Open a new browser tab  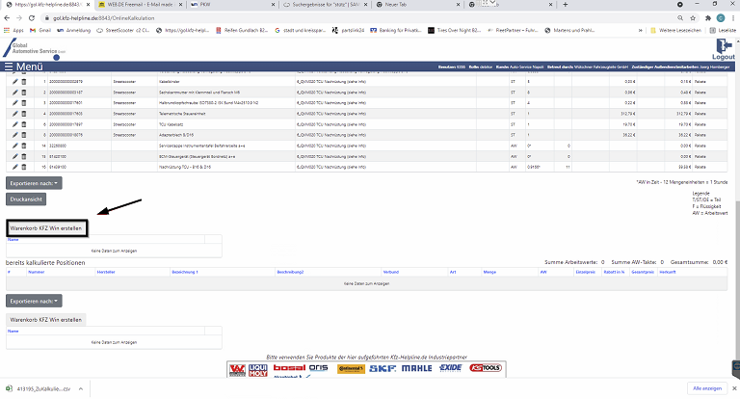tap(566, 5)
